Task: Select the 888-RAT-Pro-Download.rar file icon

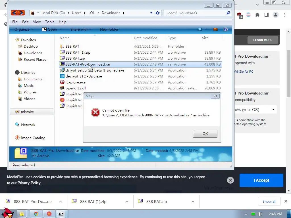Action: tap(62, 64)
